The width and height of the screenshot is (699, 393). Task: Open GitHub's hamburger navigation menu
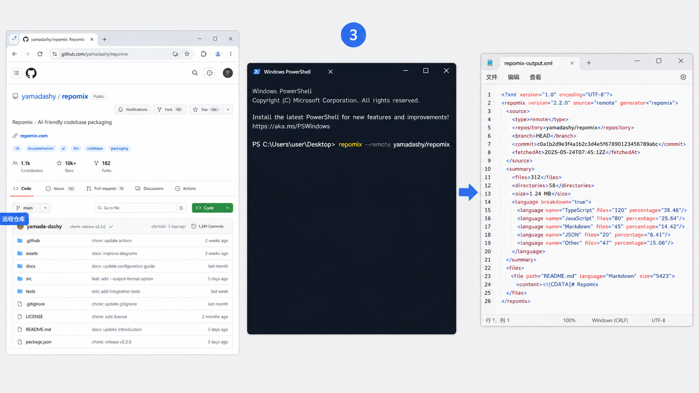pyautogui.click(x=17, y=73)
